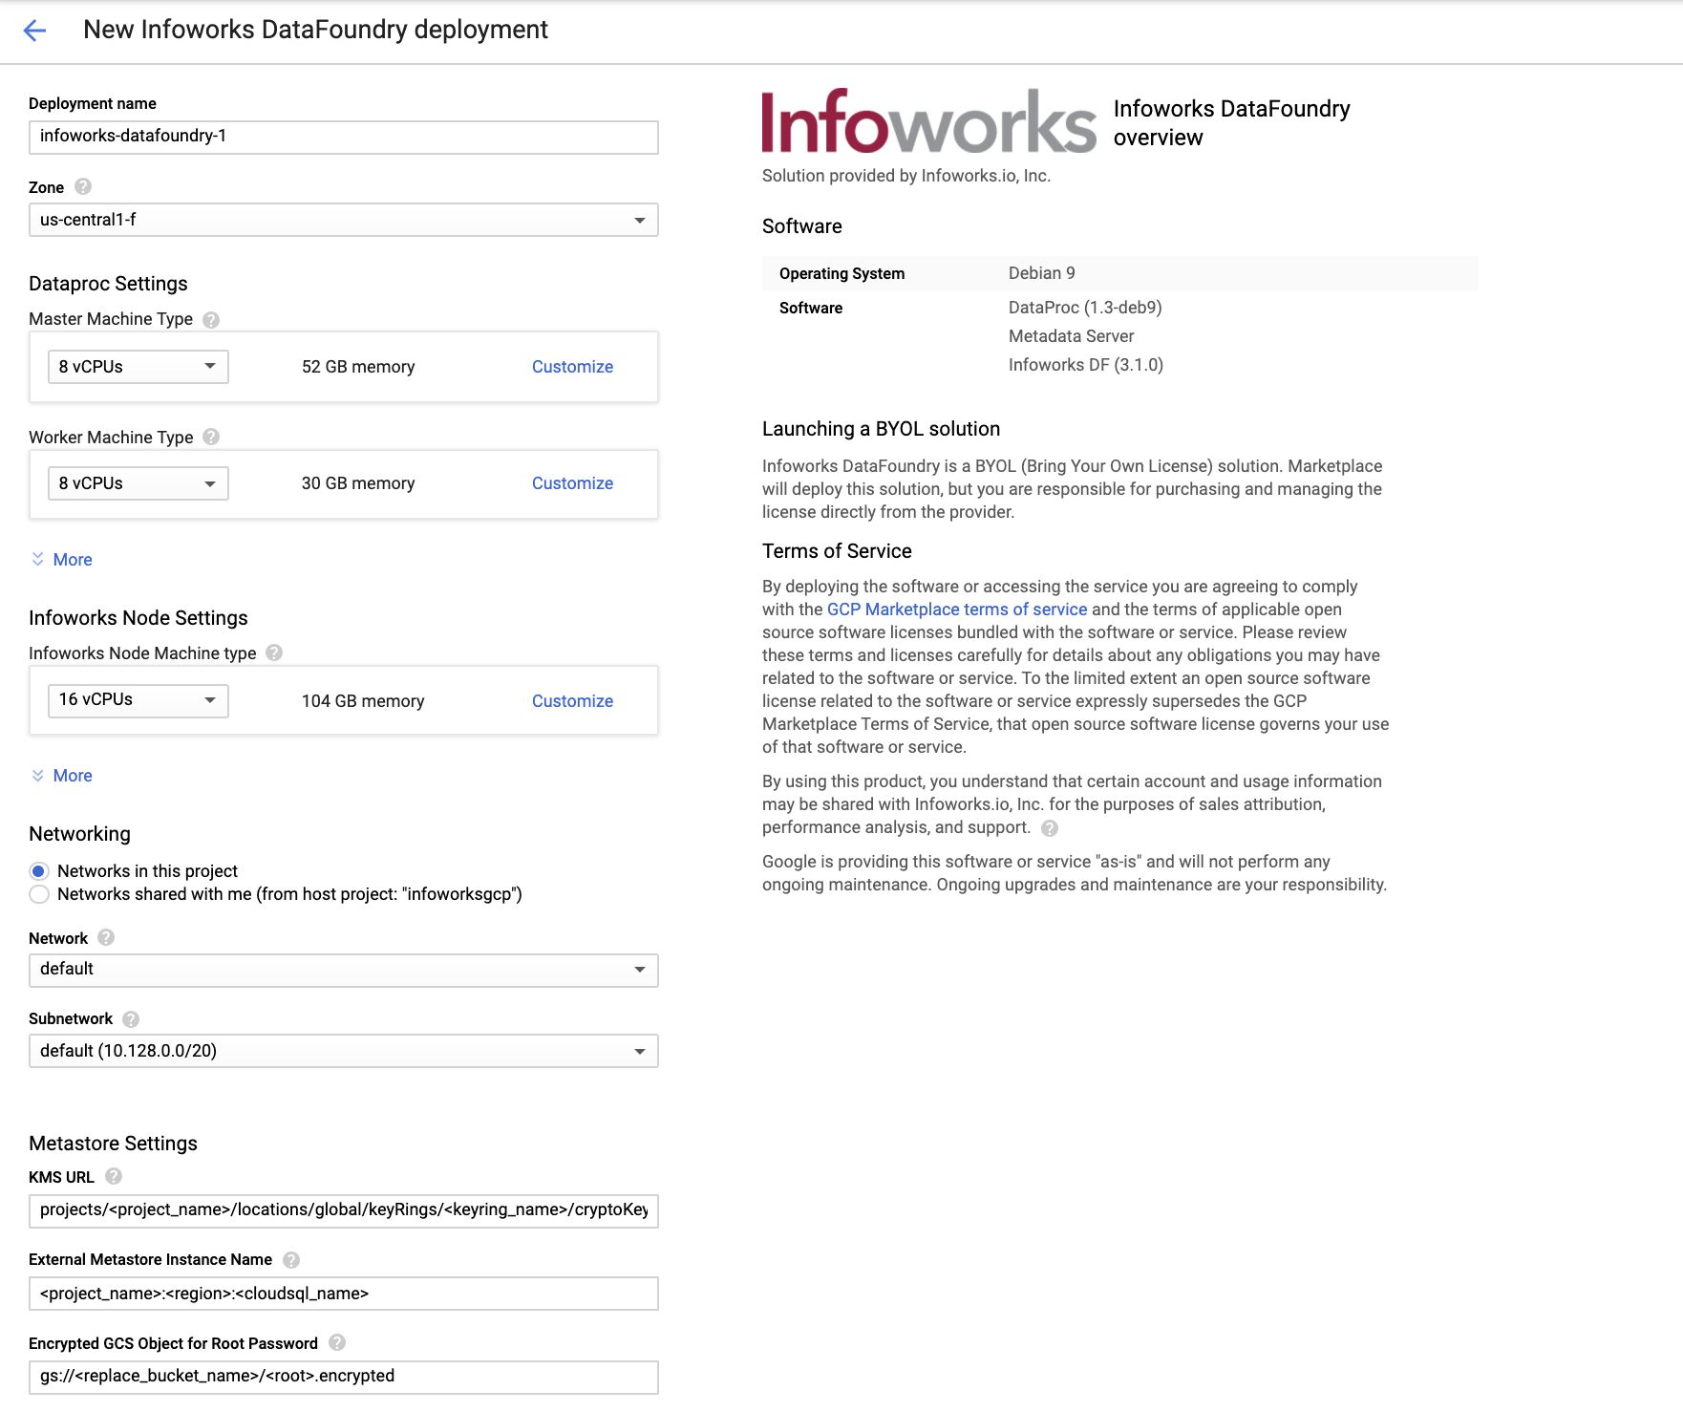Click the Networking heading

[x=79, y=834]
